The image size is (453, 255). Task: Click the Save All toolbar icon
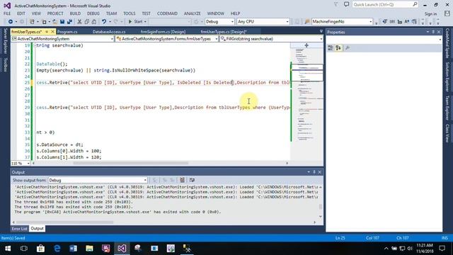[x=69, y=22]
